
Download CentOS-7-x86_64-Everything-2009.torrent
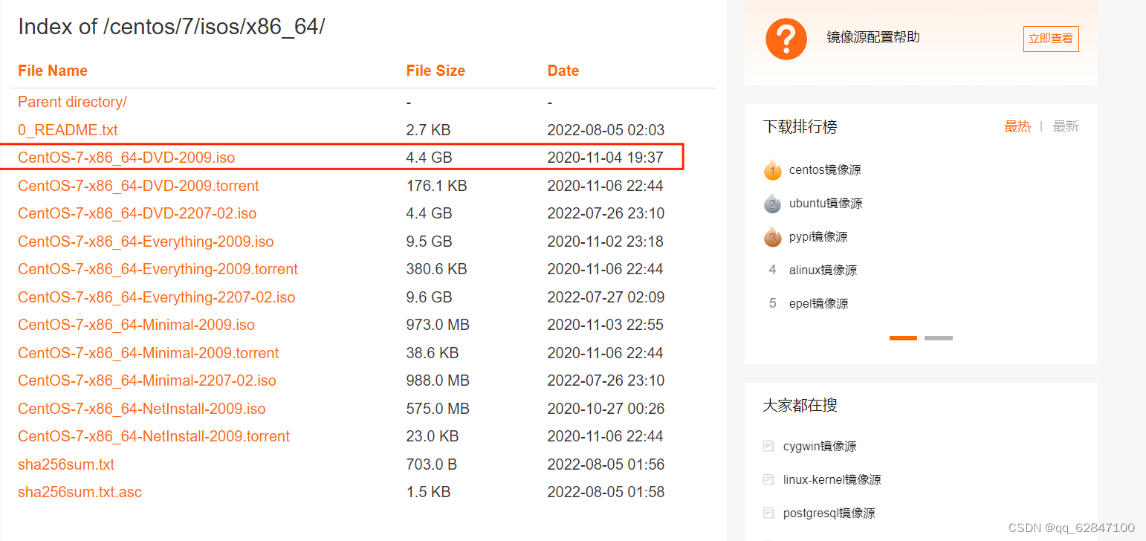(158, 269)
